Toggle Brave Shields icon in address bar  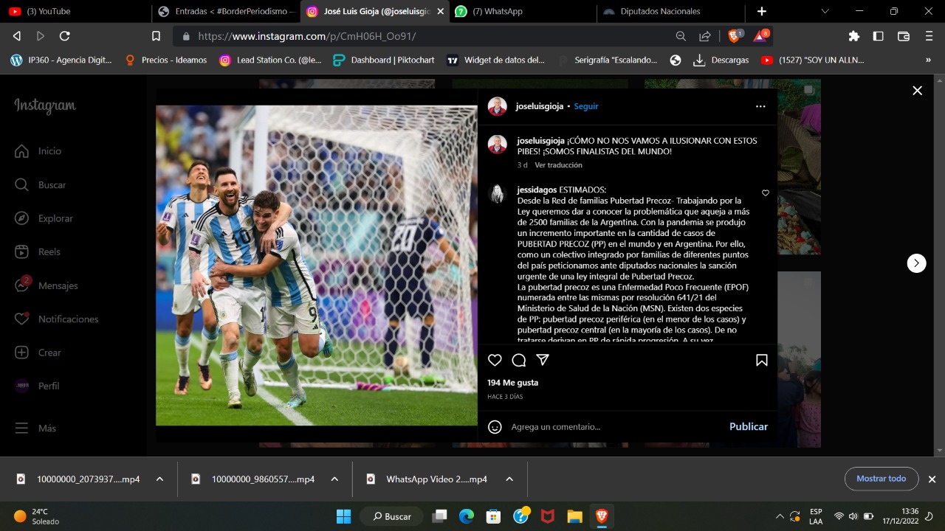tap(735, 35)
